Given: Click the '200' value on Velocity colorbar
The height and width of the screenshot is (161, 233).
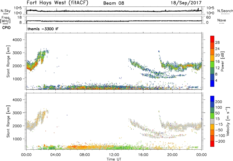Looking at the screenshot, I should point(219,102).
